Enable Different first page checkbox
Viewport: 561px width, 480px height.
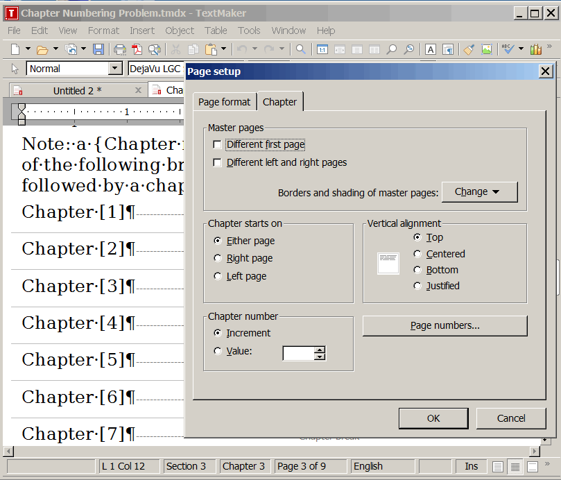218,145
